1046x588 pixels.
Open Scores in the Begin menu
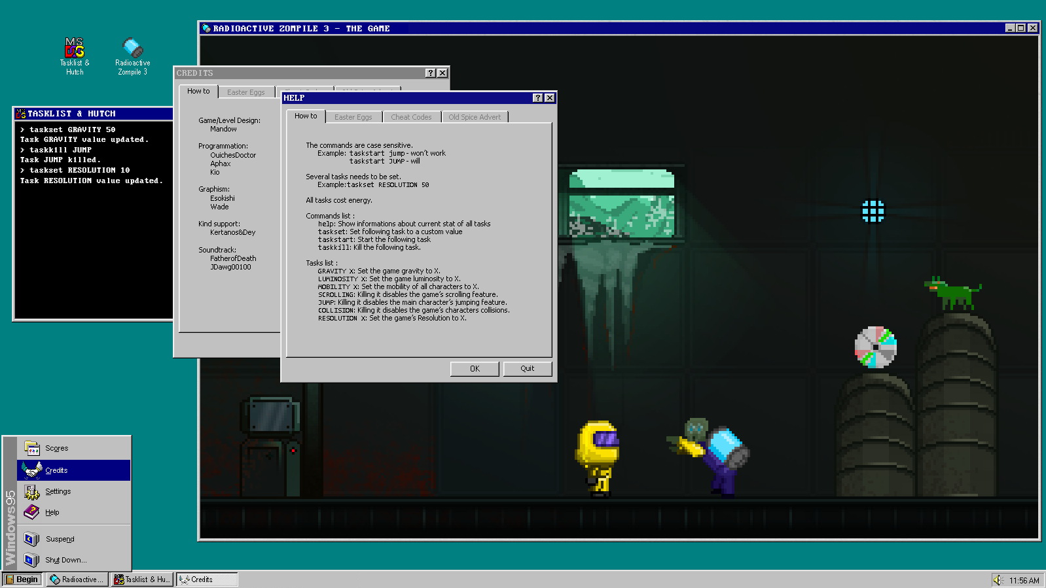73,448
